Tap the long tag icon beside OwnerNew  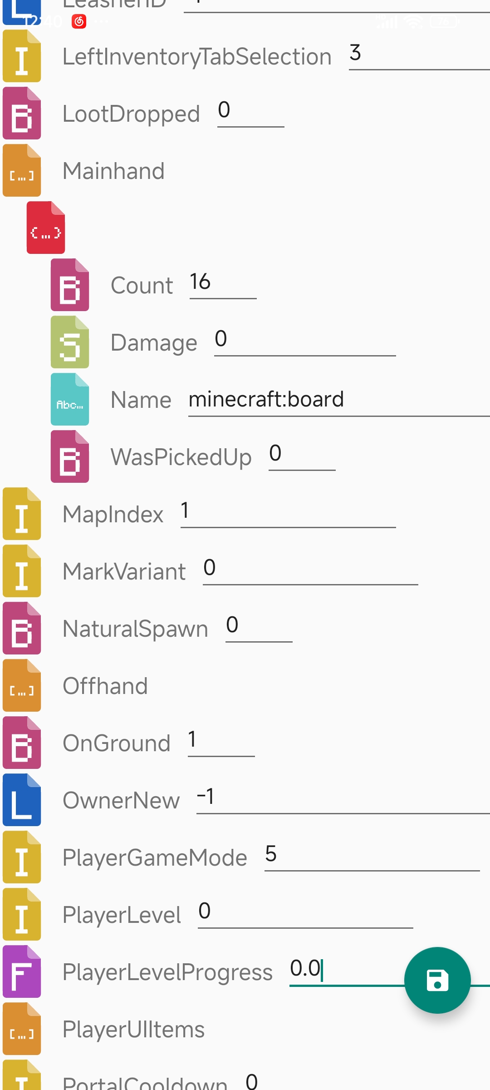(x=22, y=800)
